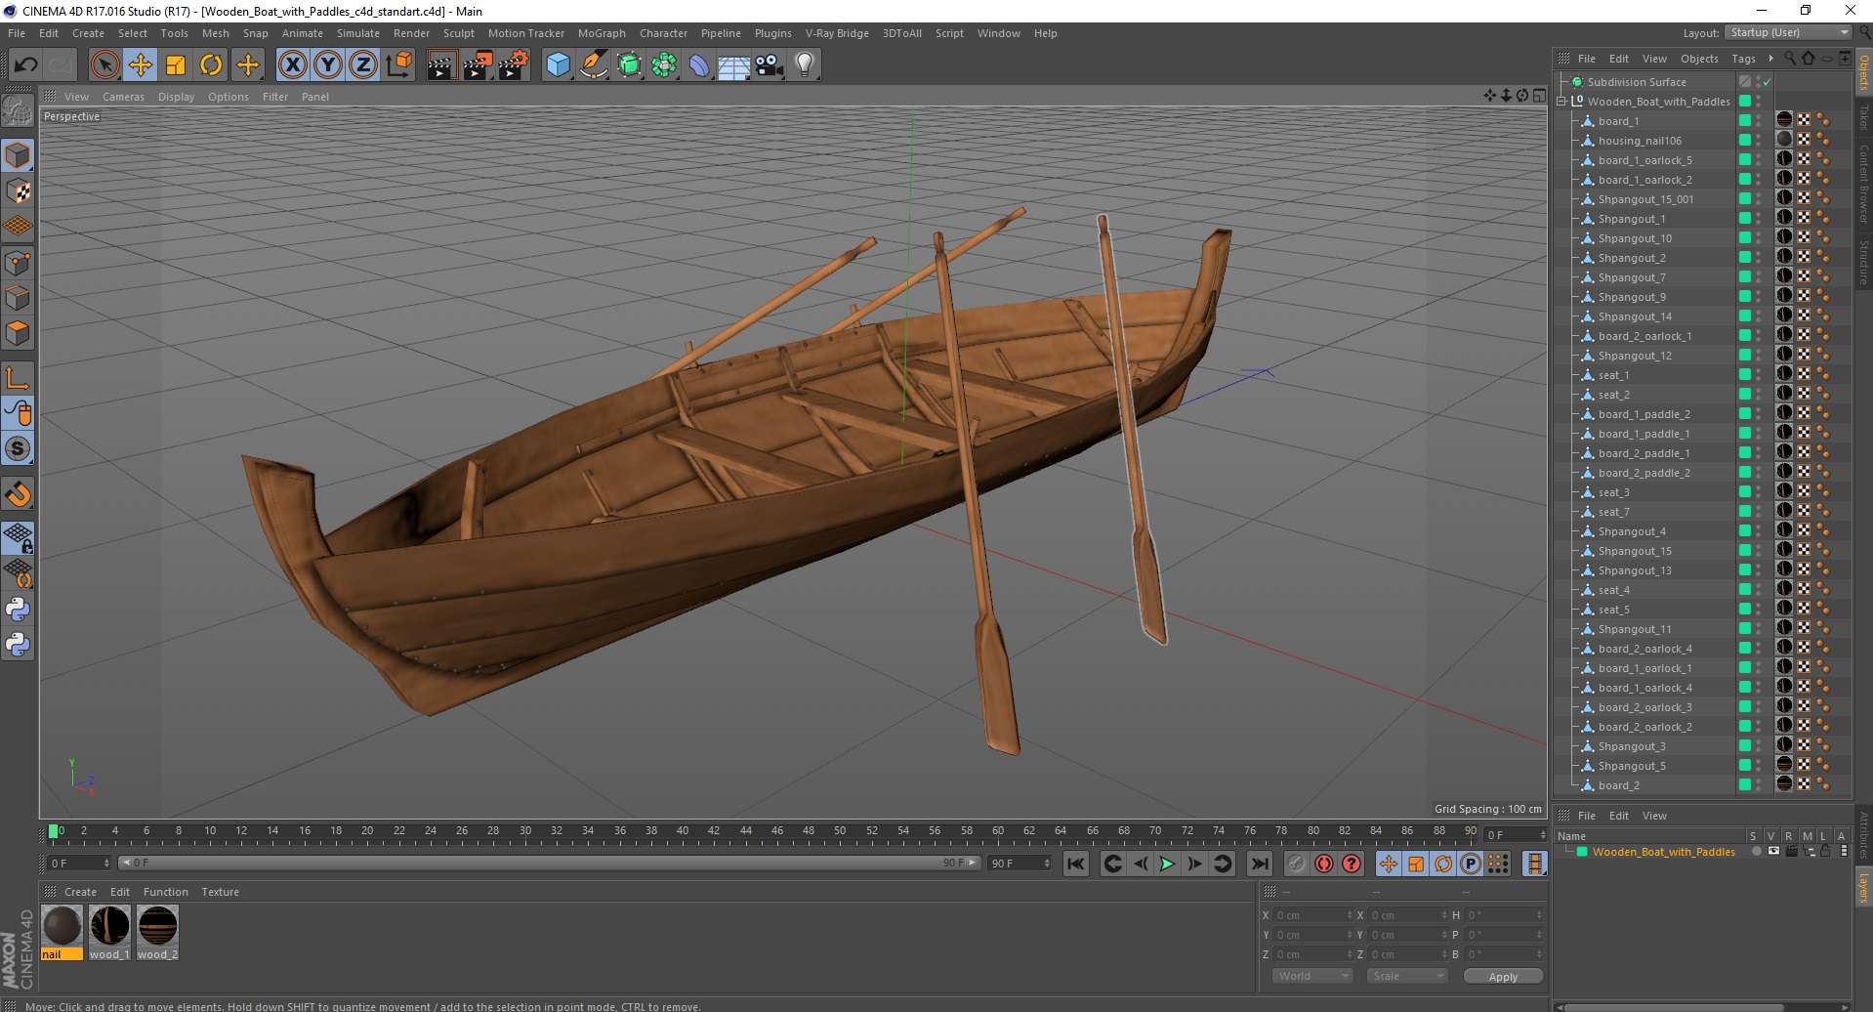
Task: Open the Layout dropdown
Action: [x=1789, y=32]
